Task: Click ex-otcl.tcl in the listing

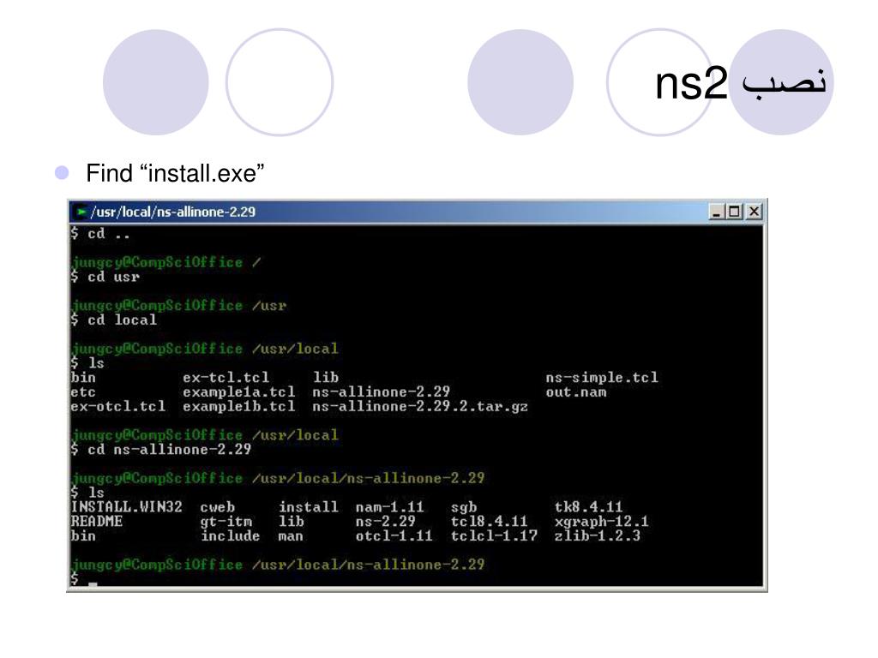Action: pyautogui.click(x=118, y=407)
